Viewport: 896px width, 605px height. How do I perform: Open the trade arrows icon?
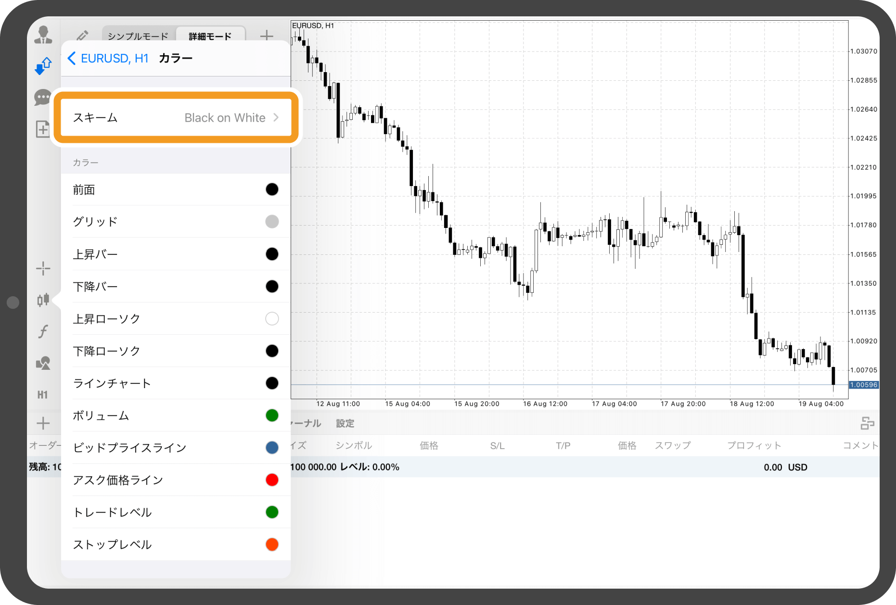(43, 66)
